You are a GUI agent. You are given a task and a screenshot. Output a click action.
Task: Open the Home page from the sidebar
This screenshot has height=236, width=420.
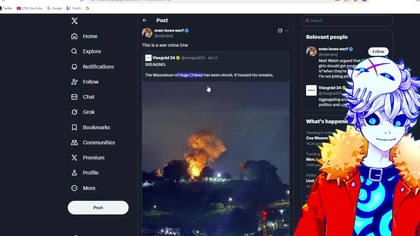click(x=84, y=36)
